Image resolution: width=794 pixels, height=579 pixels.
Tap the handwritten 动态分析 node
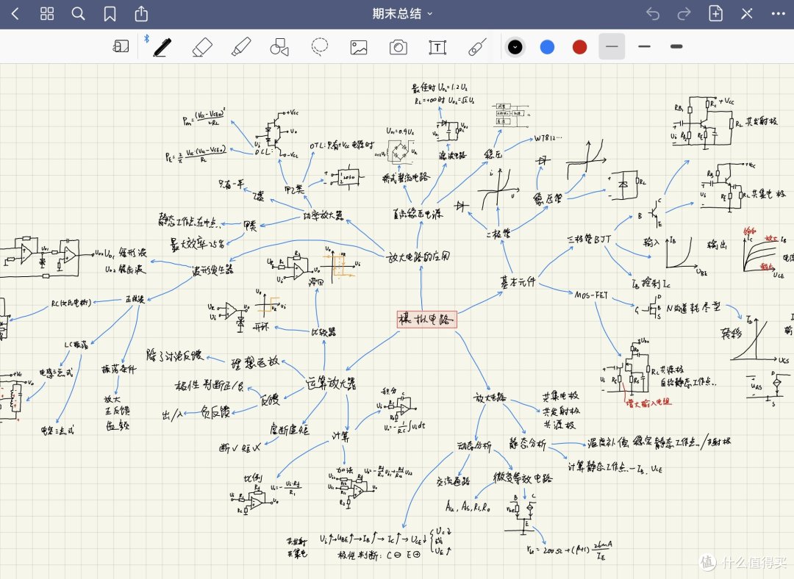click(x=474, y=446)
